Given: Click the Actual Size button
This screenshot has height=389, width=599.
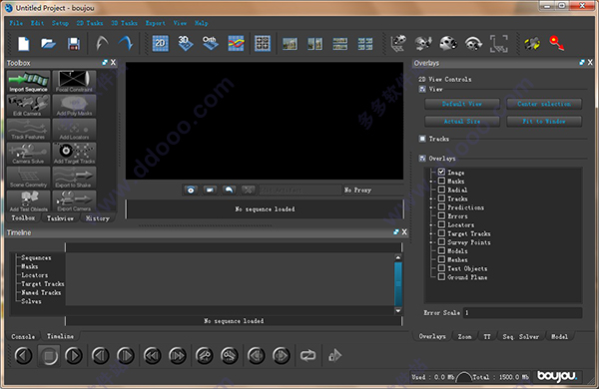Looking at the screenshot, I should [x=462, y=122].
